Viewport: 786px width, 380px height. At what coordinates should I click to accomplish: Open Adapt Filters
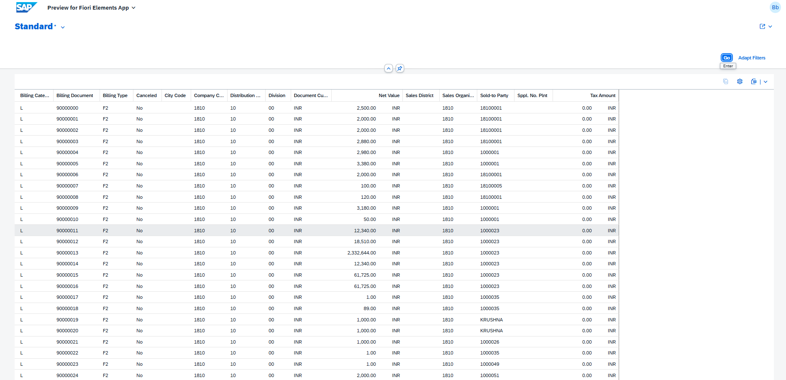coord(752,58)
